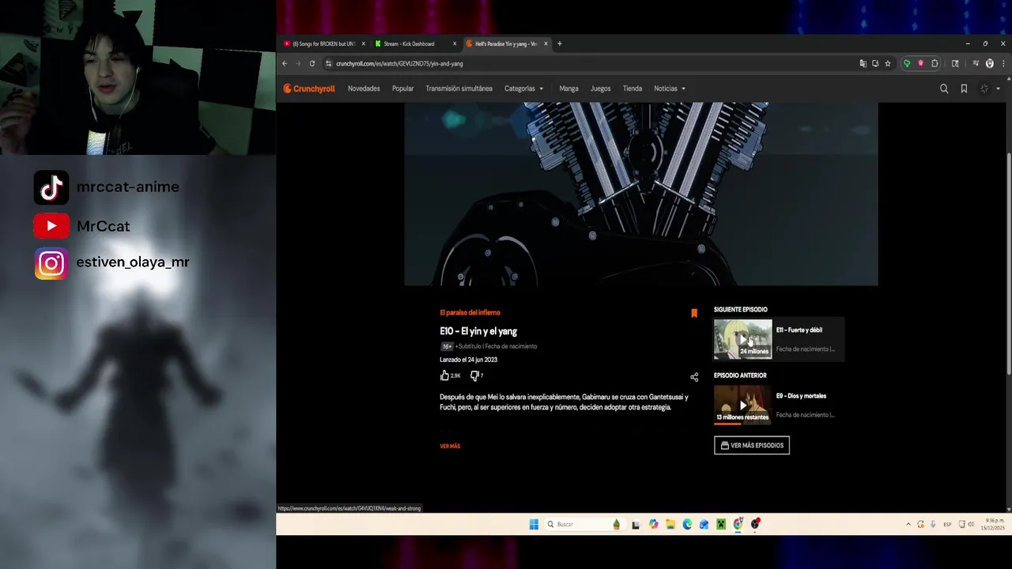Click the share icon below the episode

click(x=694, y=377)
